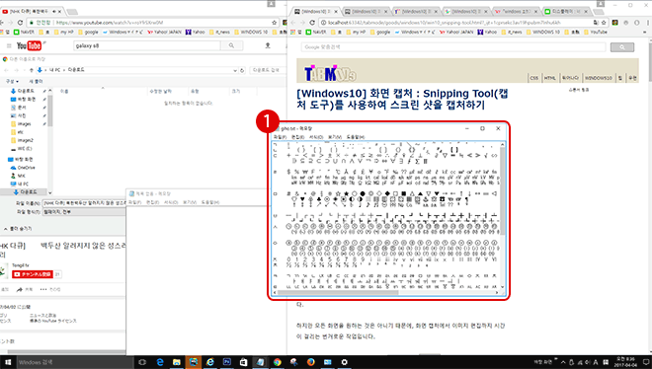The width and height of the screenshot is (652, 369).
Task: Open the 파일 menu in the ghost notepad
Action: coord(280,137)
